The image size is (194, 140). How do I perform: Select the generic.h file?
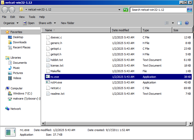point(118,43)
